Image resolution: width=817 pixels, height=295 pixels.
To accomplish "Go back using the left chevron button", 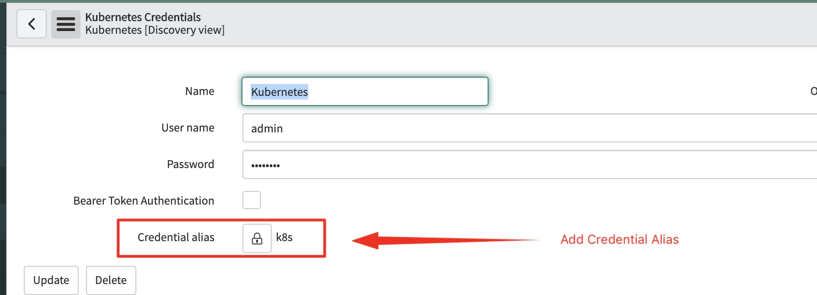I will [x=32, y=24].
